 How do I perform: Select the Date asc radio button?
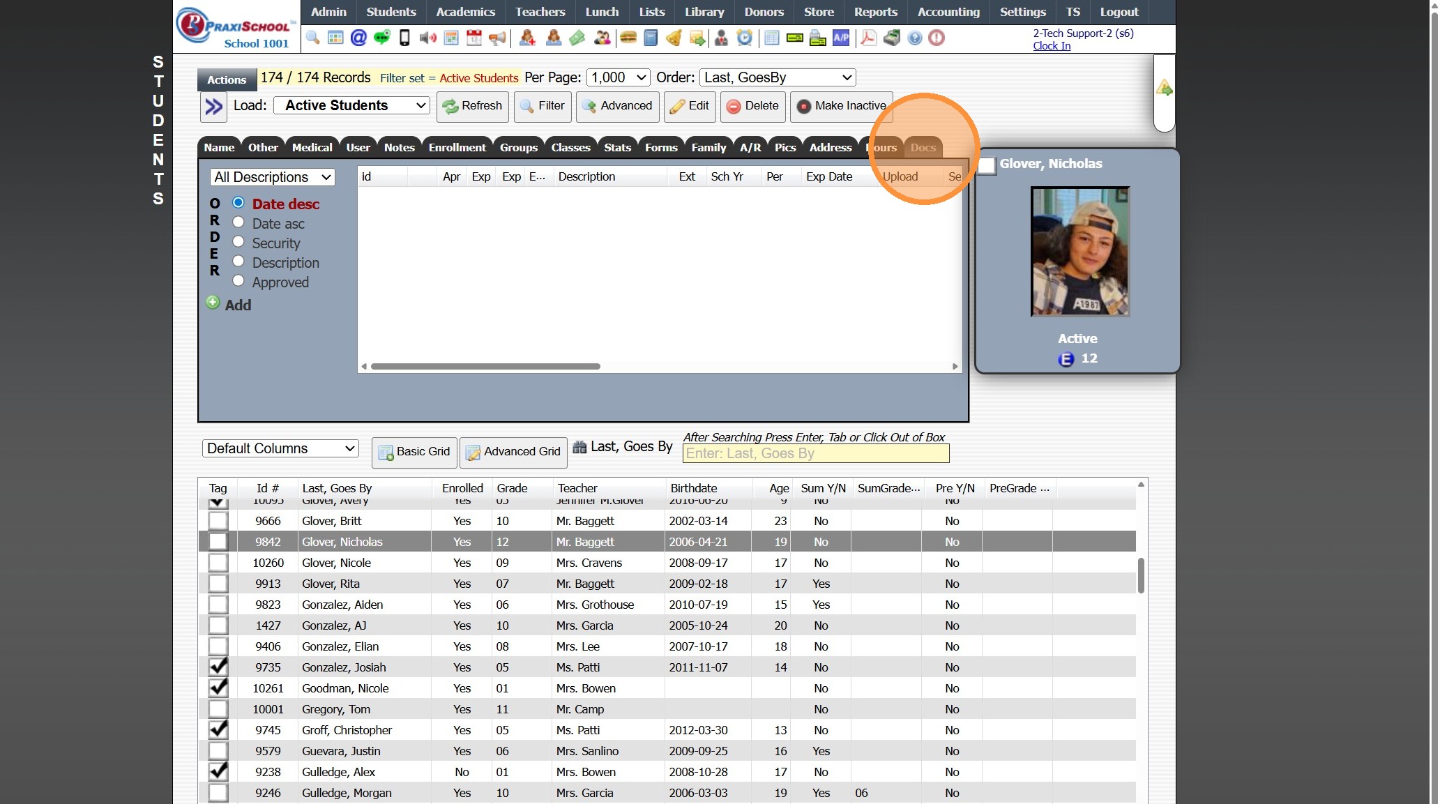238,222
